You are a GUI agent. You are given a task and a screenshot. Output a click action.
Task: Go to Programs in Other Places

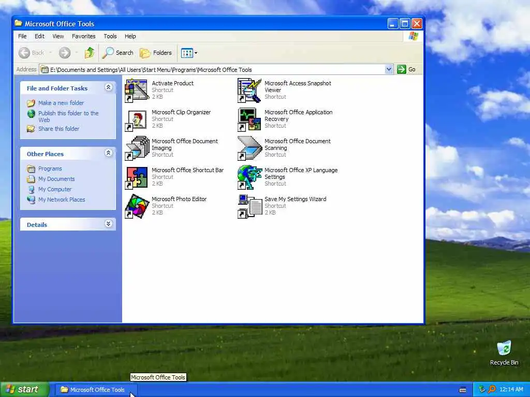coord(50,169)
